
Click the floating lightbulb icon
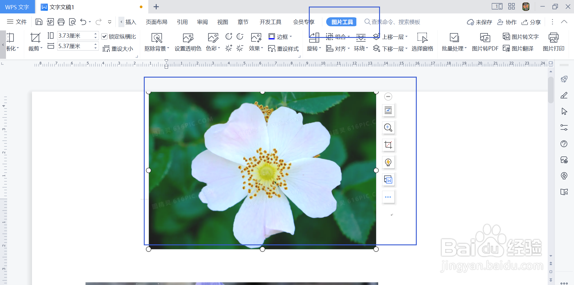click(388, 162)
